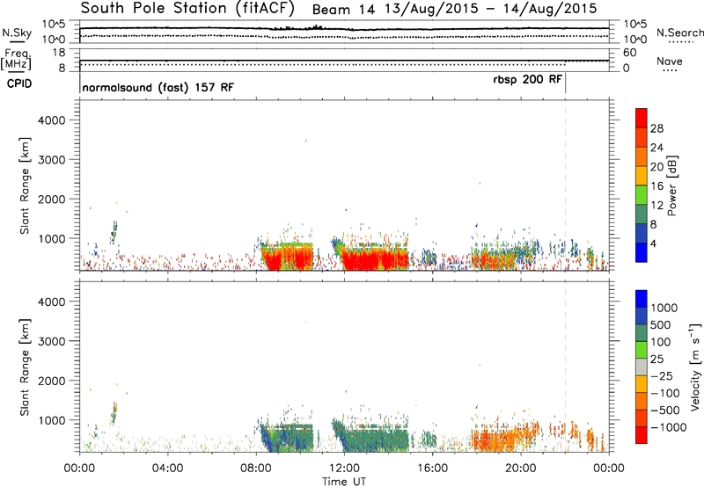
Task: Click the red backscatter patch near 13:00 in power panel
Action: 375,259
